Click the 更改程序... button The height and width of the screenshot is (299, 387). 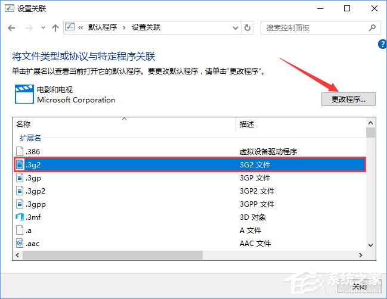(x=348, y=99)
